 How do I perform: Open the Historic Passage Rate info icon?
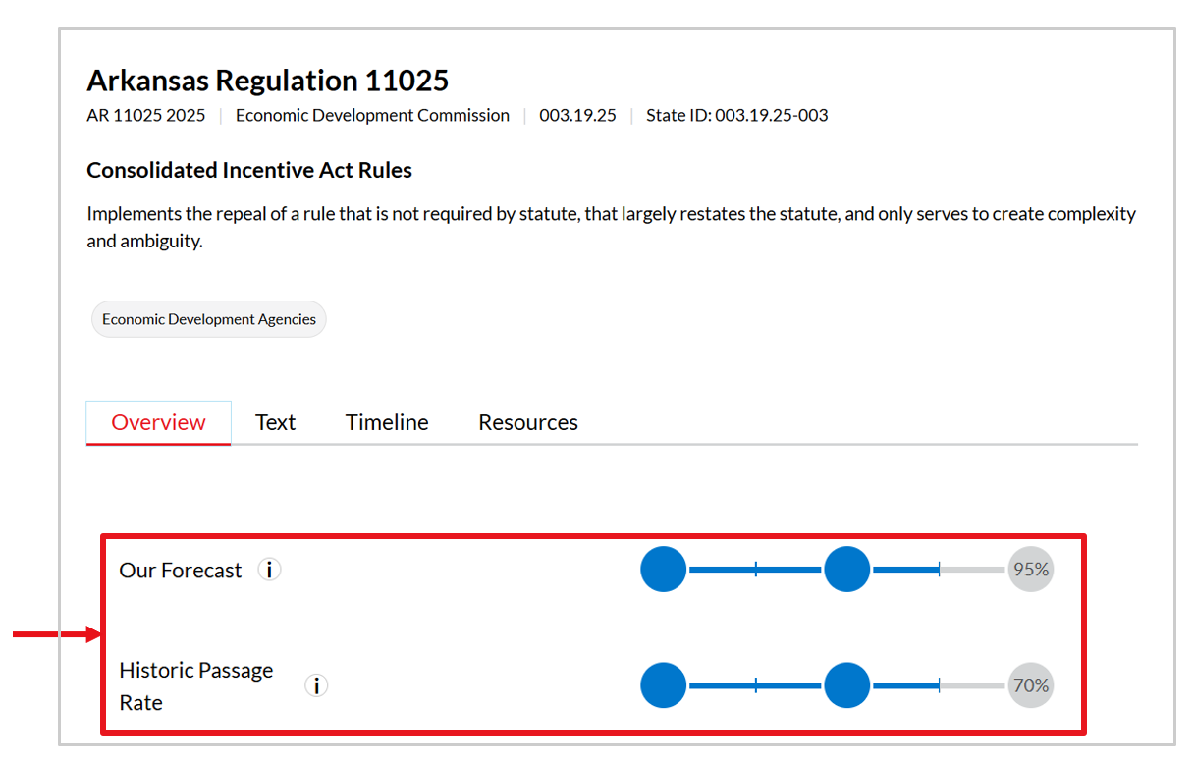pyautogui.click(x=315, y=685)
